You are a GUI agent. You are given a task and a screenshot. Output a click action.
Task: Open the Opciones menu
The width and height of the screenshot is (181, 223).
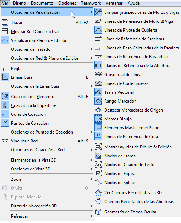(67, 3)
